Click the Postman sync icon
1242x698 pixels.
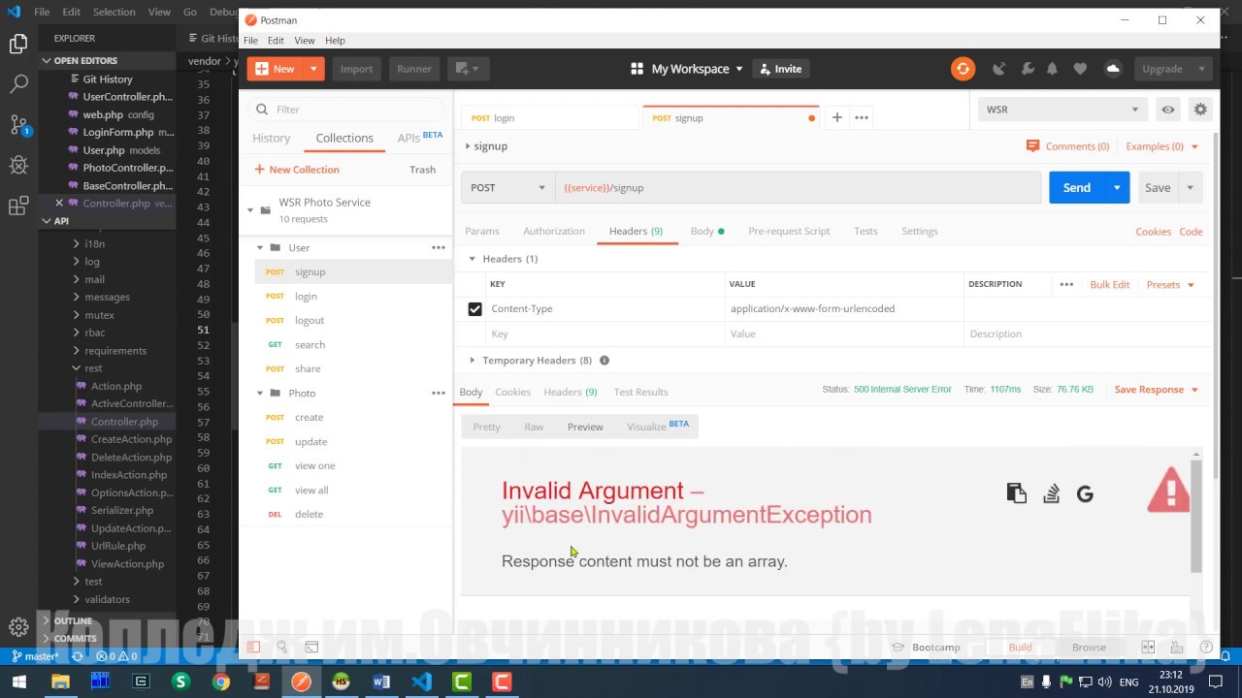pyautogui.click(x=963, y=69)
